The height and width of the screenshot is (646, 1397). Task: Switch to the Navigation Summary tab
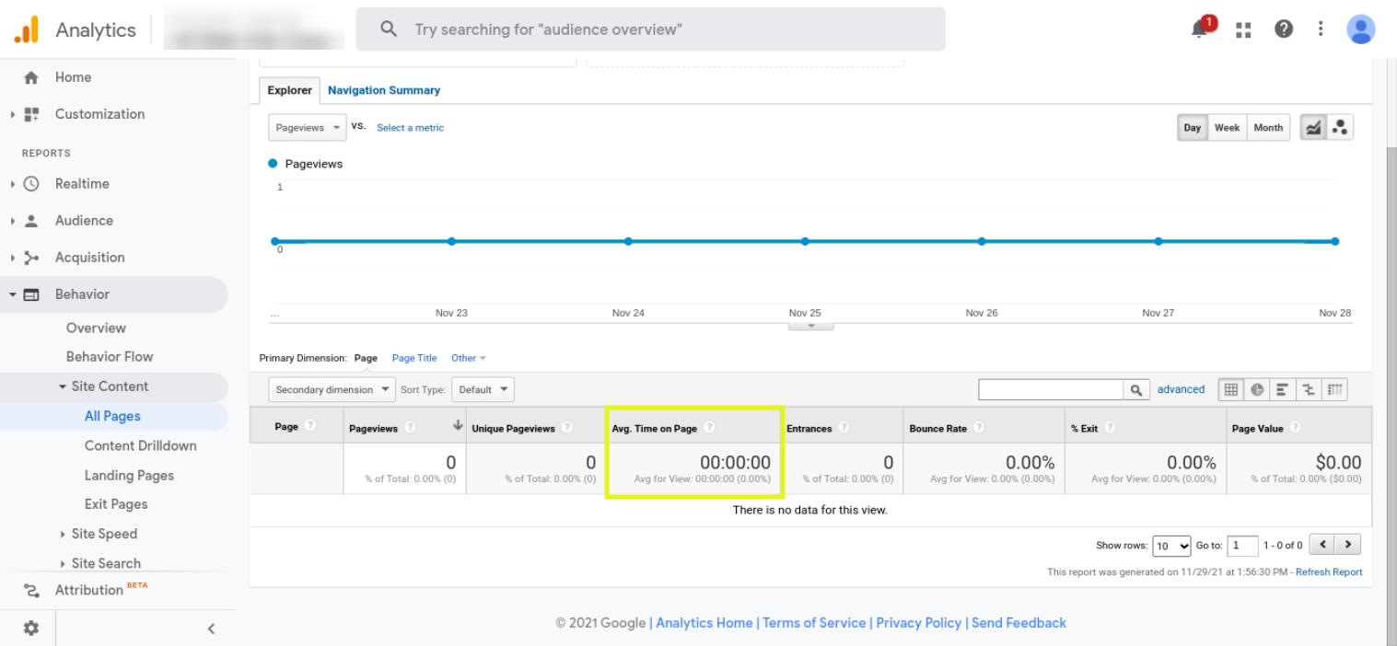click(383, 90)
